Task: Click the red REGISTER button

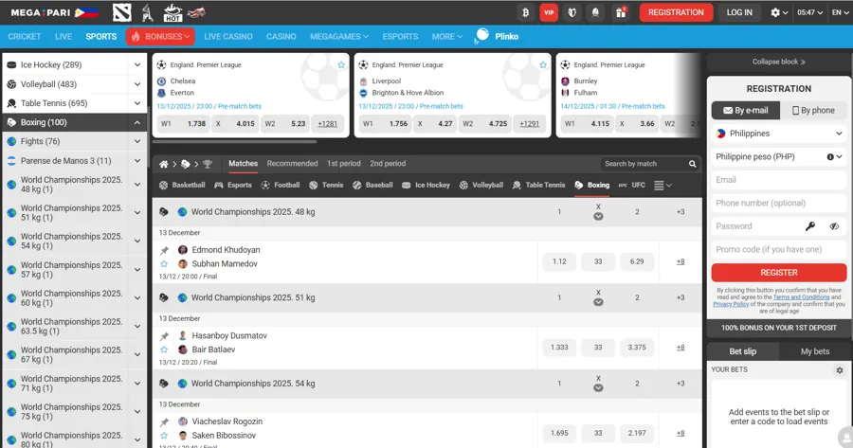Action: tap(779, 273)
